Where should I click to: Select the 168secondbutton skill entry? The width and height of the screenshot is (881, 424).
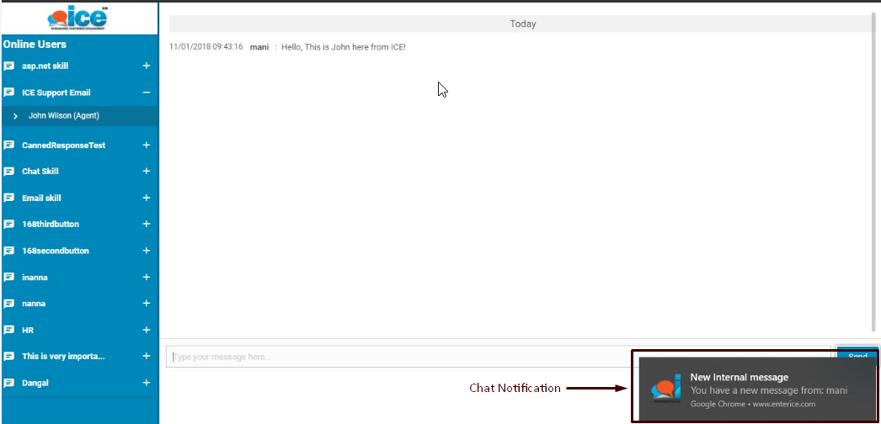(x=56, y=251)
